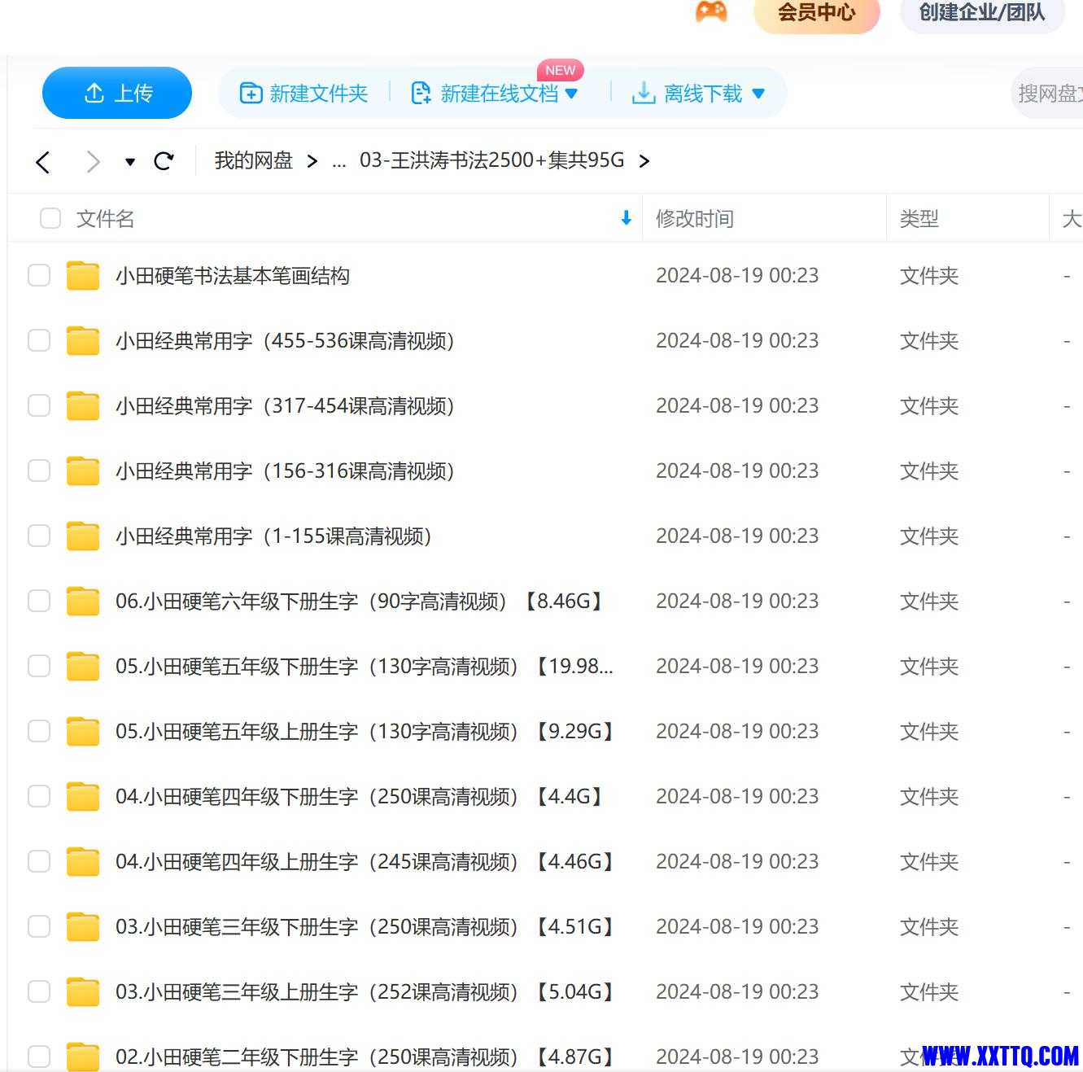The image size is (1083, 1072).
Task: Open folder 小田硬笔书法基本笔画结构
Action: click(233, 276)
